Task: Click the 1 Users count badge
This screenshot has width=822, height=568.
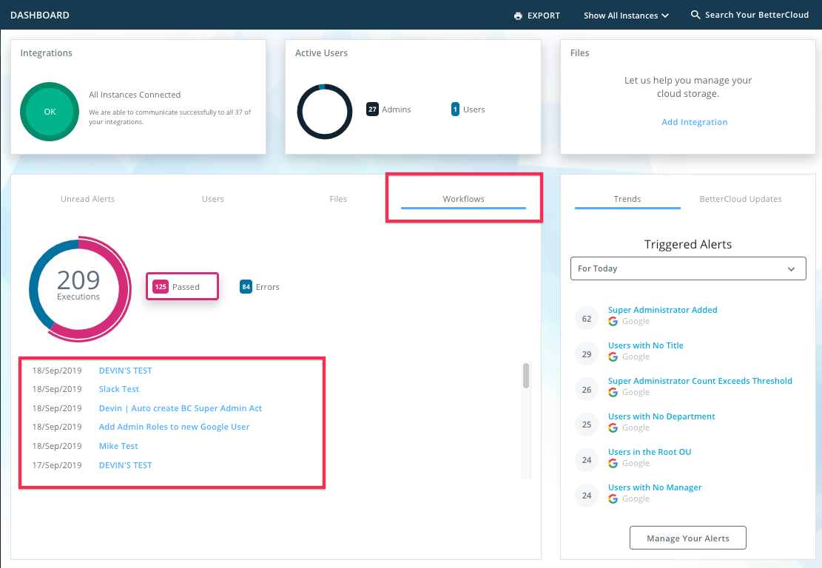Action: [x=455, y=109]
